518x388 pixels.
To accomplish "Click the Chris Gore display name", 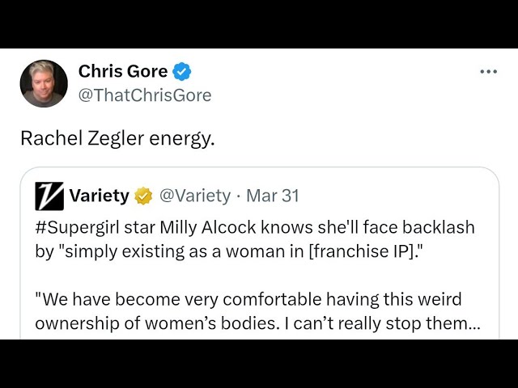I will click(122, 71).
